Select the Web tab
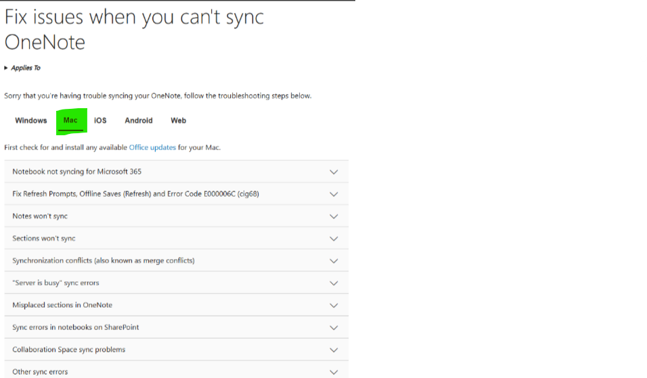Viewport: 647px width, 378px height. tap(178, 120)
